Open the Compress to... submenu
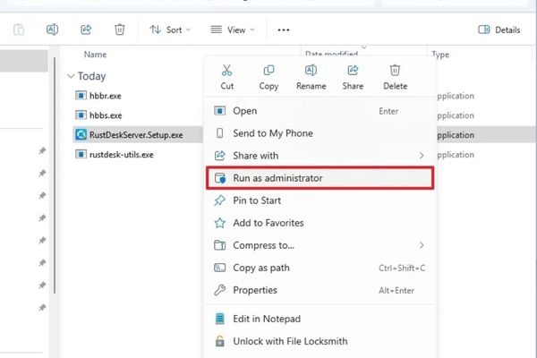Screen dimensions: 537x358 coord(320,245)
